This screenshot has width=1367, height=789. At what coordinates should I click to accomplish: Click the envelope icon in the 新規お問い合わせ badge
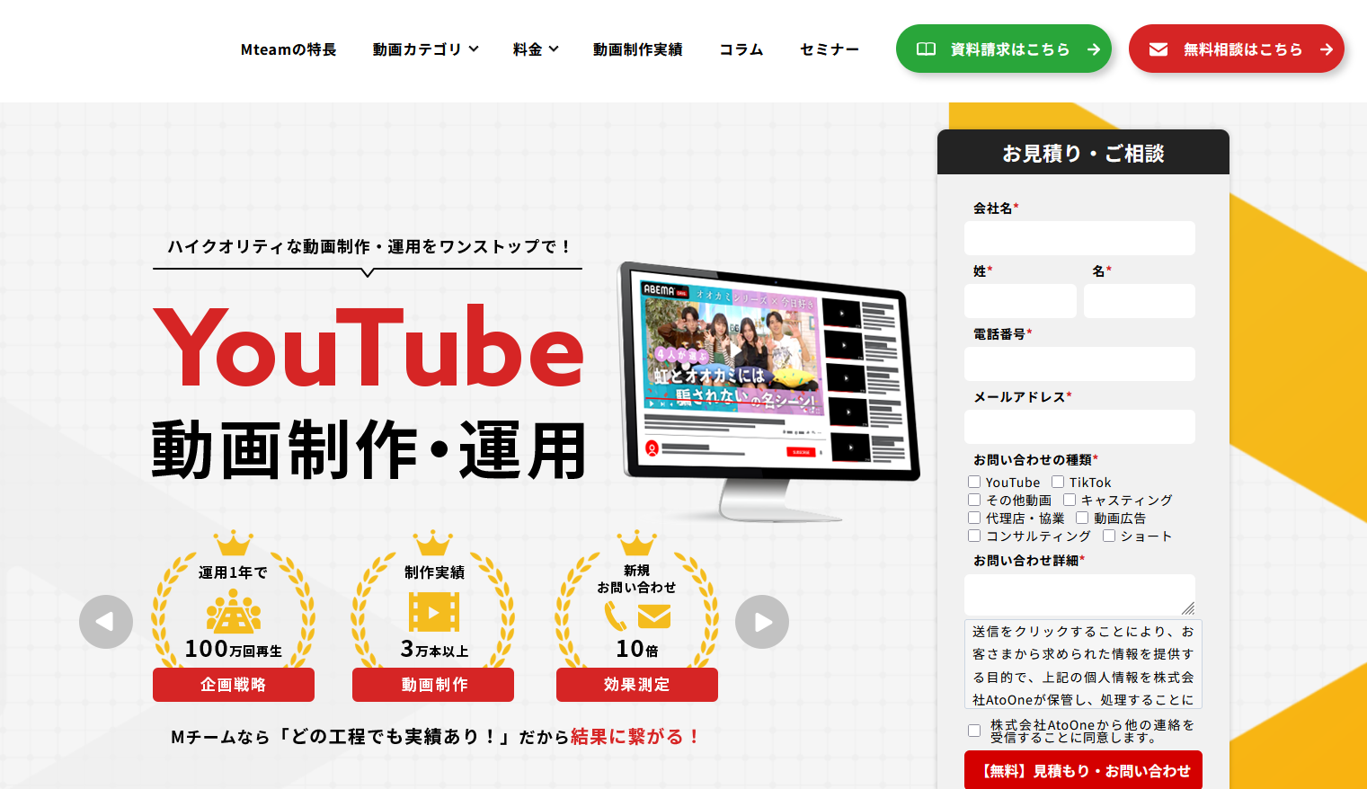coord(654,616)
